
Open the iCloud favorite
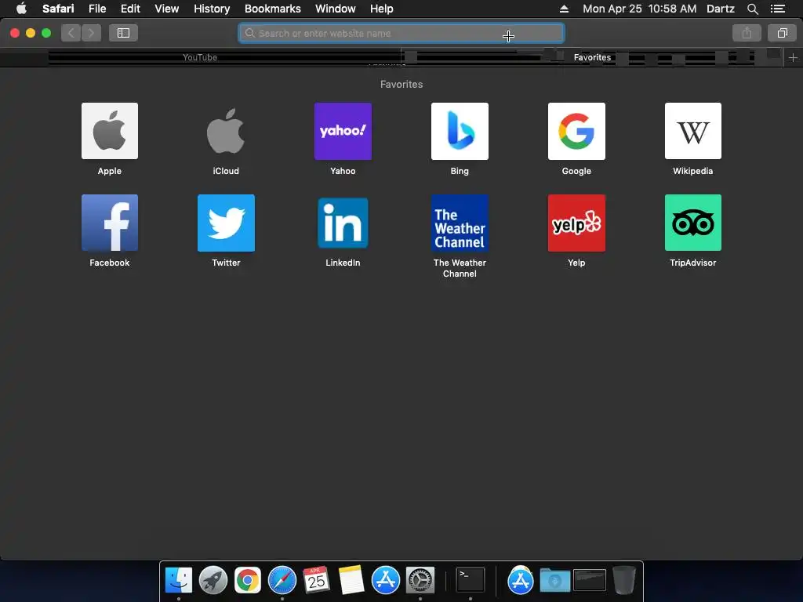226,131
